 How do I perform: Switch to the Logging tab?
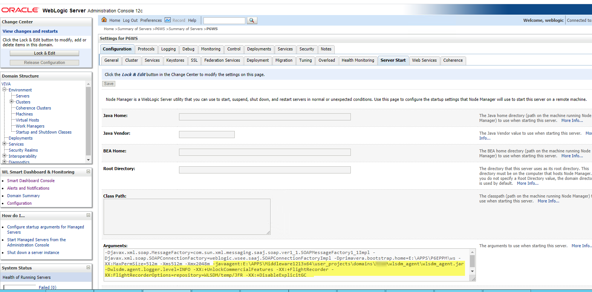tap(168, 49)
